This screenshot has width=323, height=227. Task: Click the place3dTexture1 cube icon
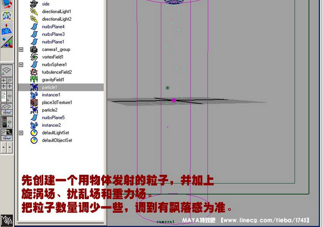coord(34,103)
